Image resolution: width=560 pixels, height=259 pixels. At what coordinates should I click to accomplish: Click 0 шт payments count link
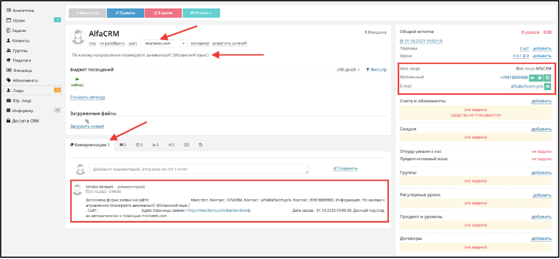click(525, 48)
